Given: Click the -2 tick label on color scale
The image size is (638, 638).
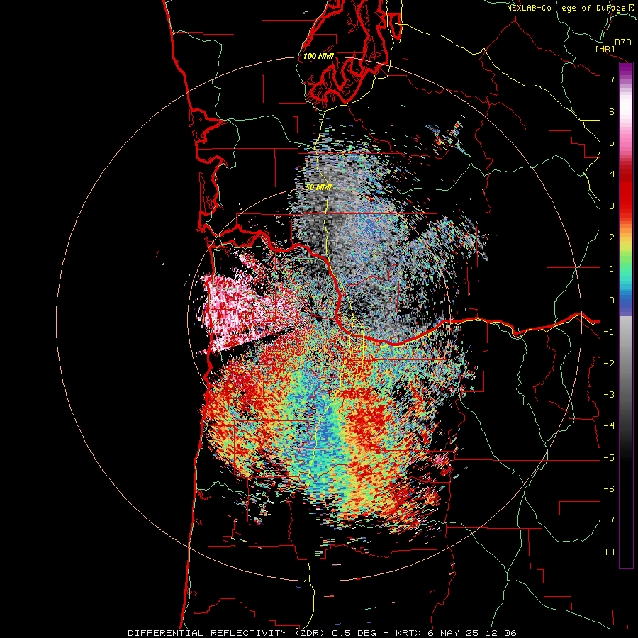Looking at the screenshot, I should click(x=609, y=364).
